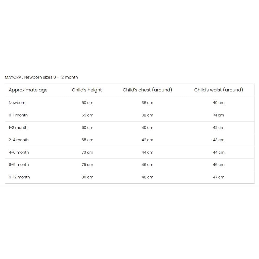The height and width of the screenshot is (259, 259).
Task: Click the MAYORAL Newborn sizes title text
Action: click(x=41, y=77)
